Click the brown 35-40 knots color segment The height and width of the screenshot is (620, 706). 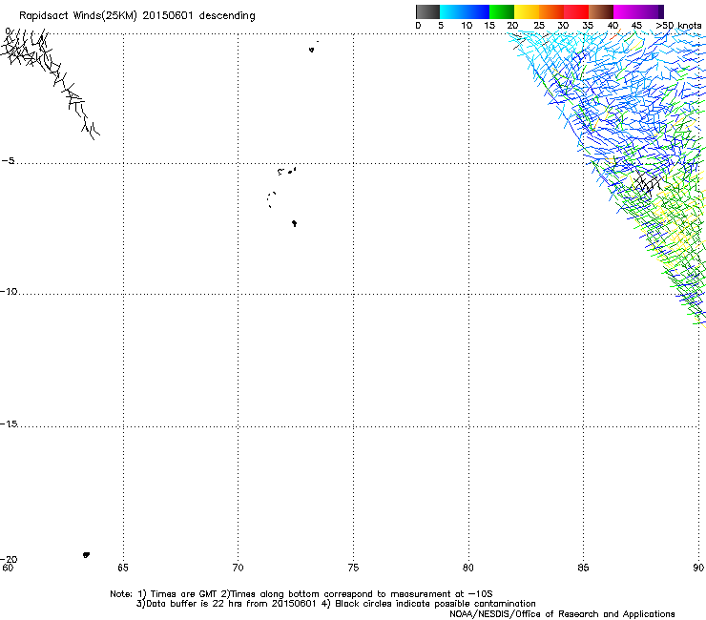(x=601, y=11)
